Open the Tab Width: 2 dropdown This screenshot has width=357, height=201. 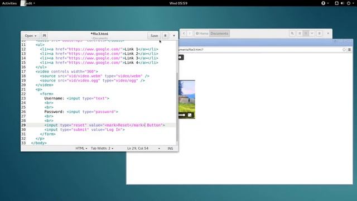(x=102, y=149)
